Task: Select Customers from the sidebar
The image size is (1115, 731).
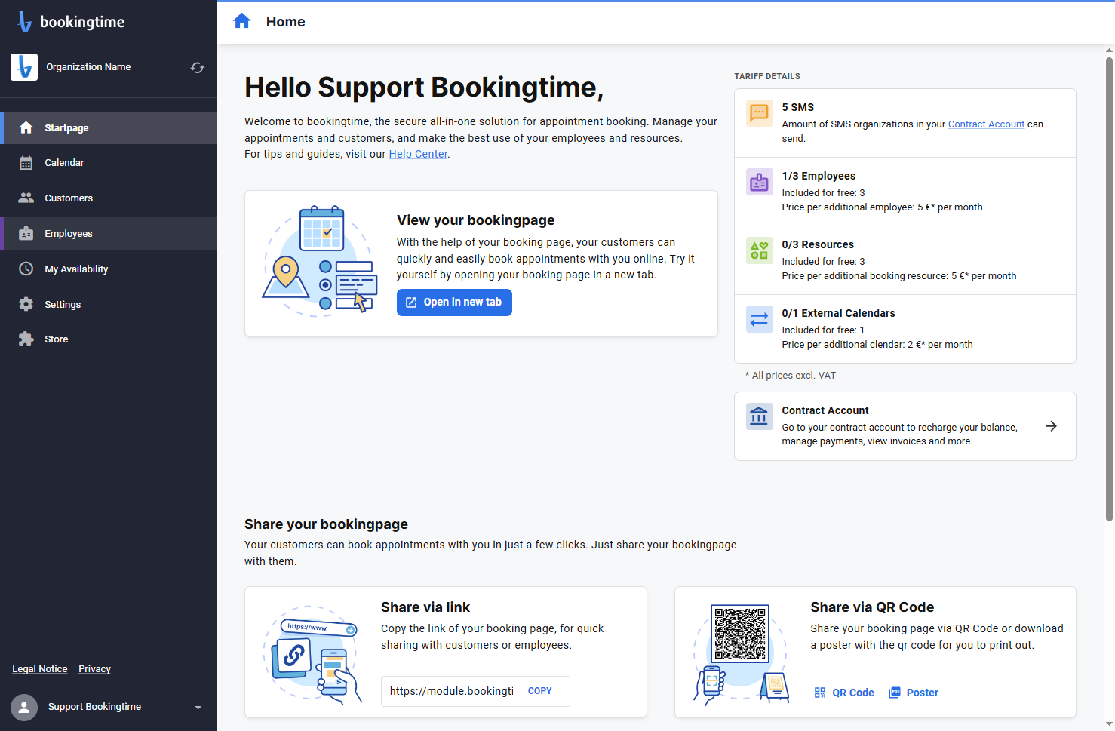Action: 109,198
